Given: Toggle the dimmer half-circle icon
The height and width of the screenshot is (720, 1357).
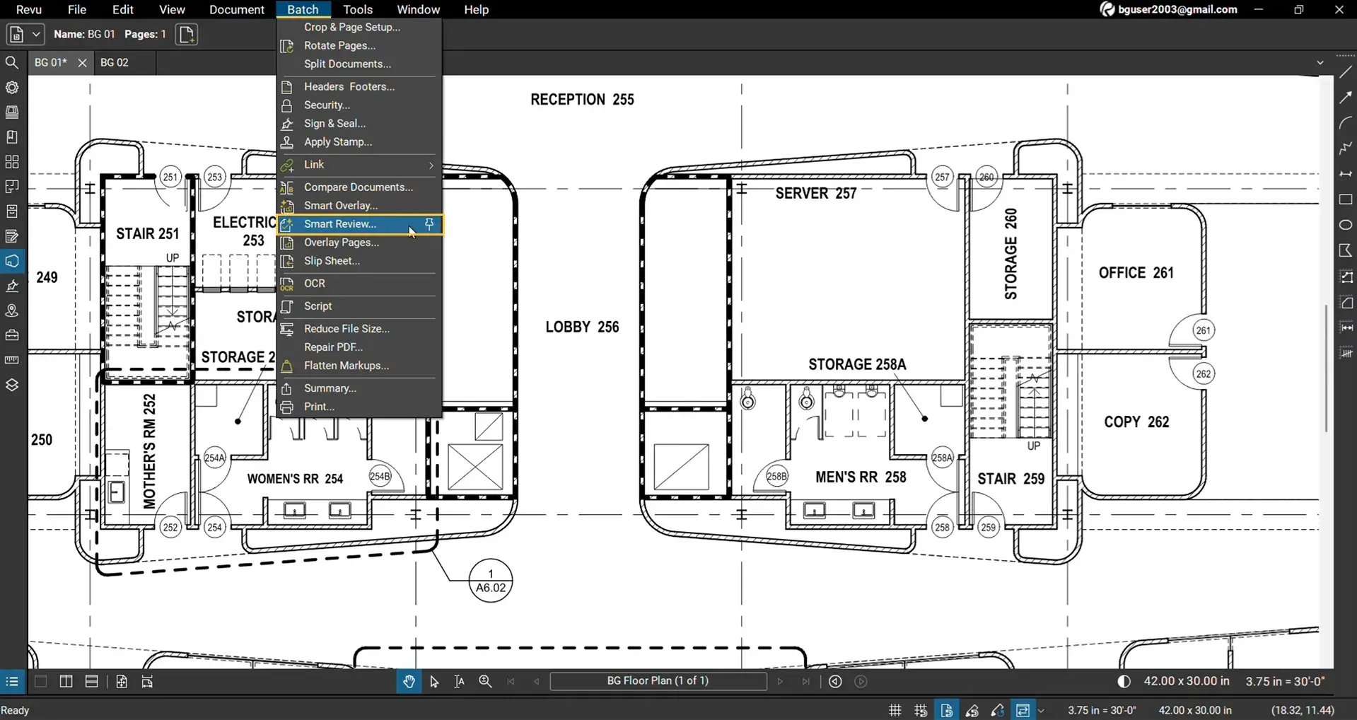Looking at the screenshot, I should (1124, 681).
